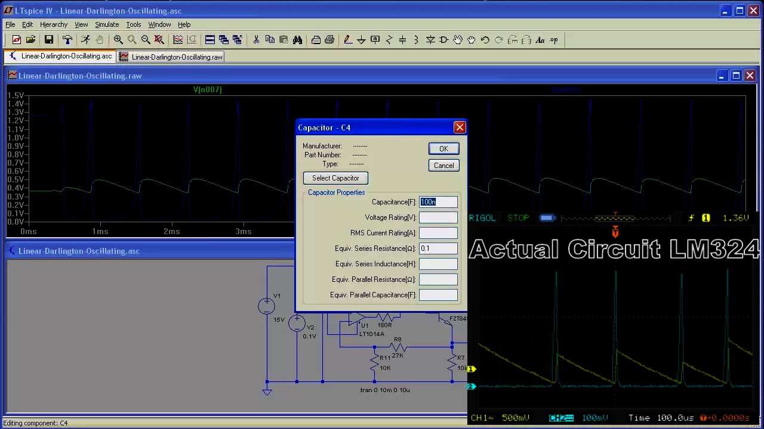Open the Print icon in toolbar
Viewport: 764px width, 429px height.
pos(329,40)
